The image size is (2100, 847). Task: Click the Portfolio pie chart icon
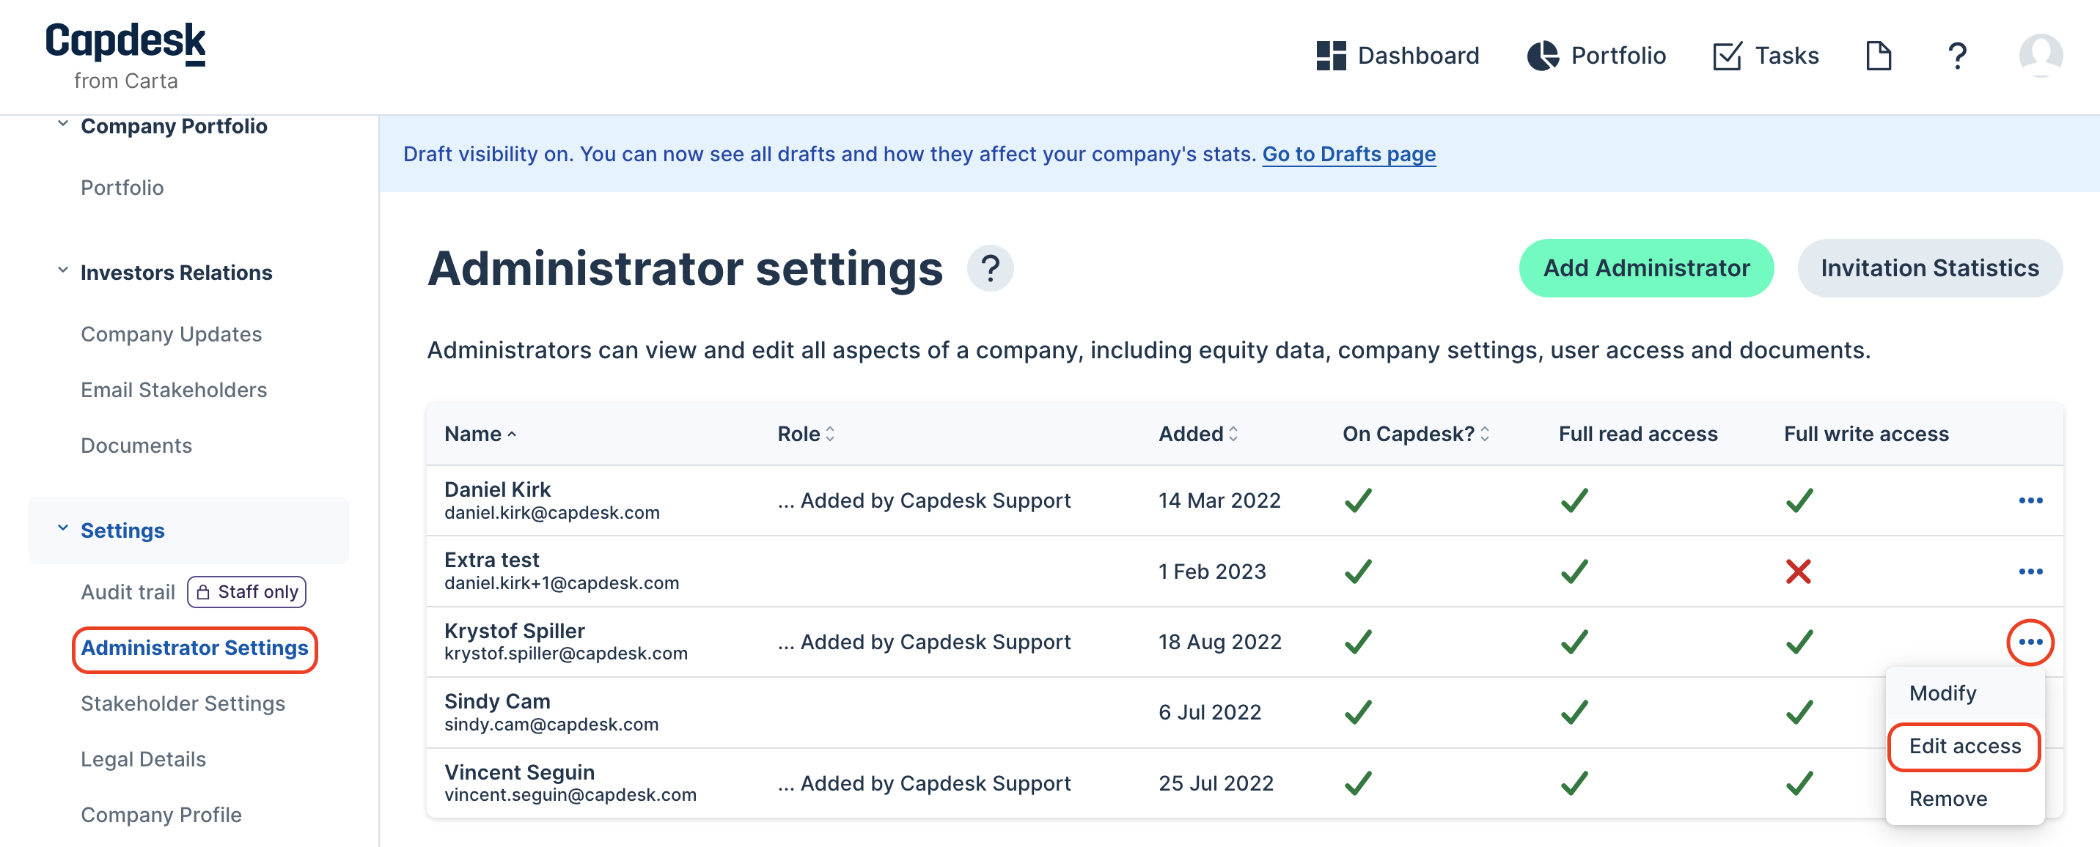coord(1543,56)
